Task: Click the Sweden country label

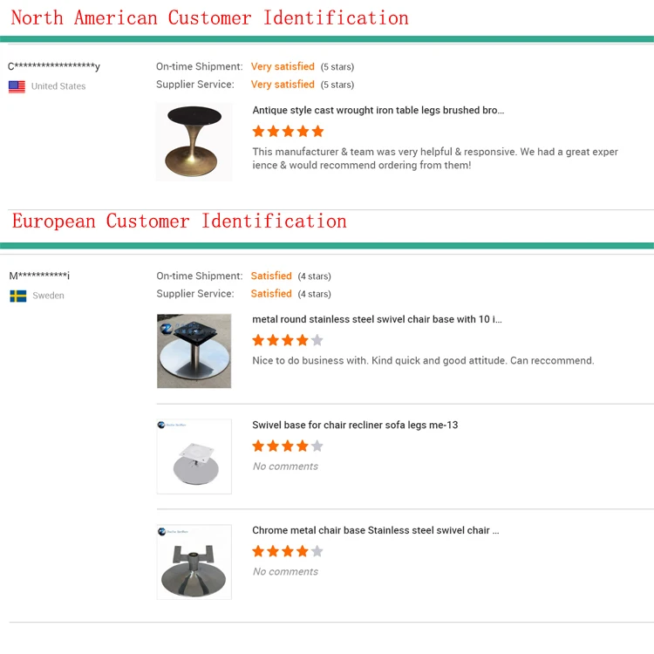Action: [48, 296]
